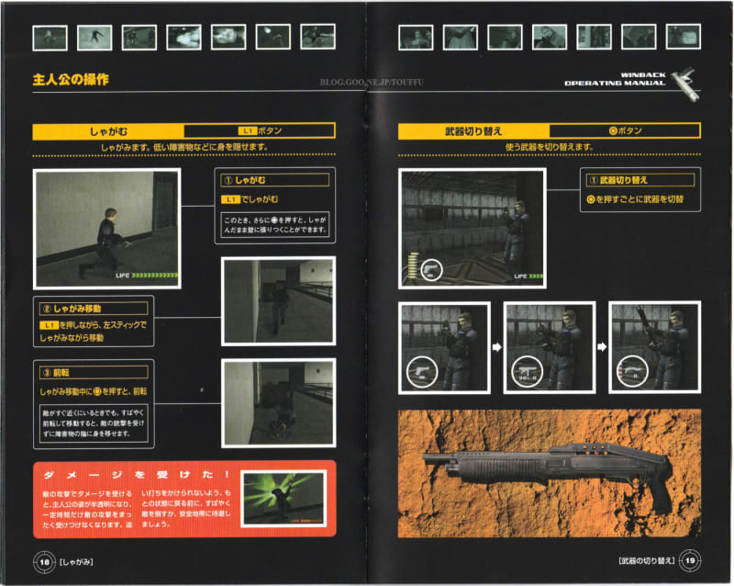734x586 pixels.
Task: Click the pistol weapon circle in large warehouse screenshot
Action: 431,270
